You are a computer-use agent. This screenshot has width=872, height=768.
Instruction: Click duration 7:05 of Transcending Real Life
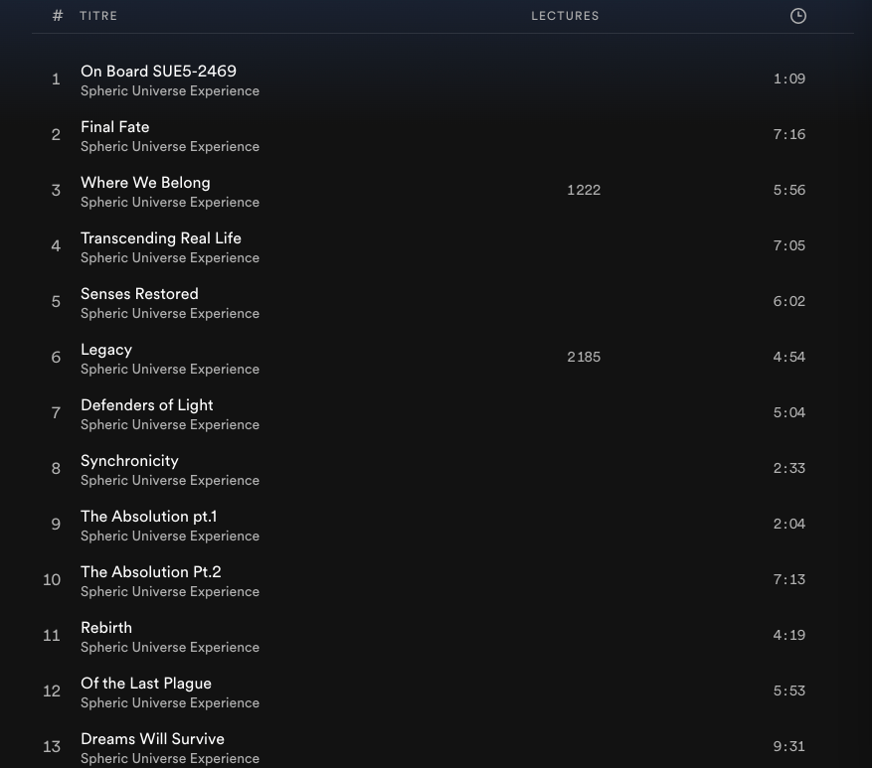[789, 245]
